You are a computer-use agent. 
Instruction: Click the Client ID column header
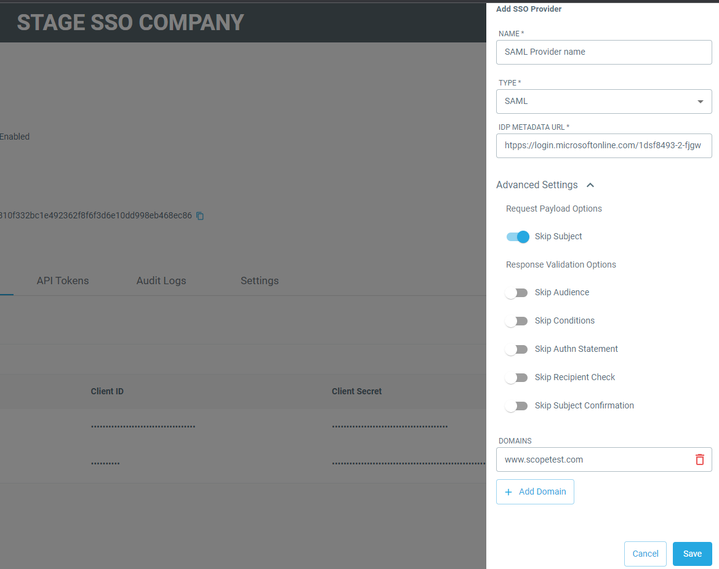[x=107, y=391]
